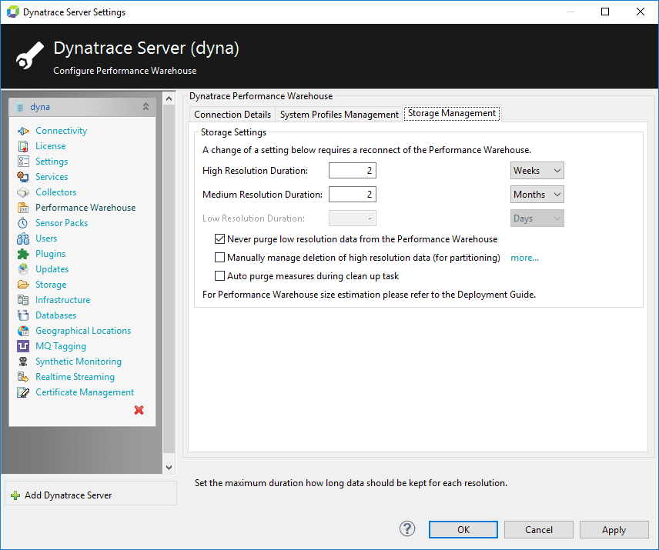Open Connectivity settings page
Viewport: 659px width, 550px height.
62,131
